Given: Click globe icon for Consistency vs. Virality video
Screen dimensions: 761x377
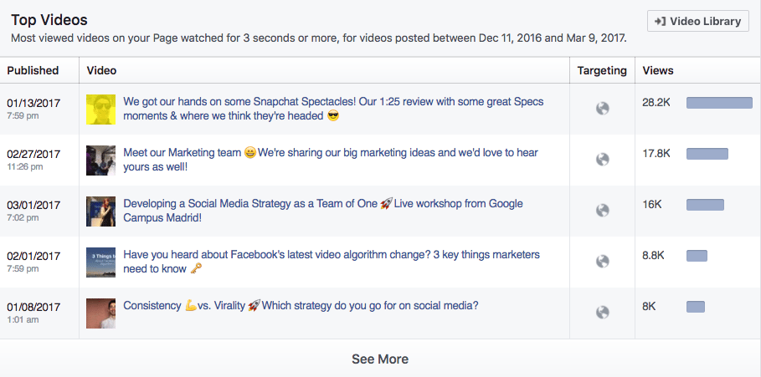Looking at the screenshot, I should tap(602, 313).
